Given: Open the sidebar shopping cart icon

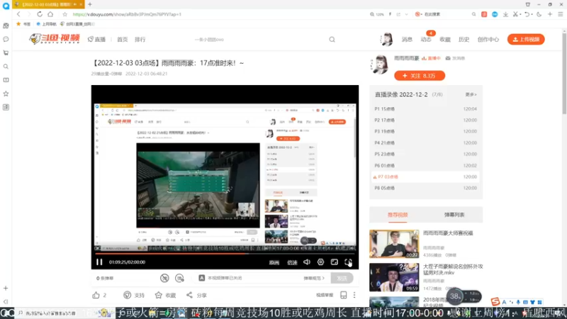Looking at the screenshot, I should coord(6,52).
